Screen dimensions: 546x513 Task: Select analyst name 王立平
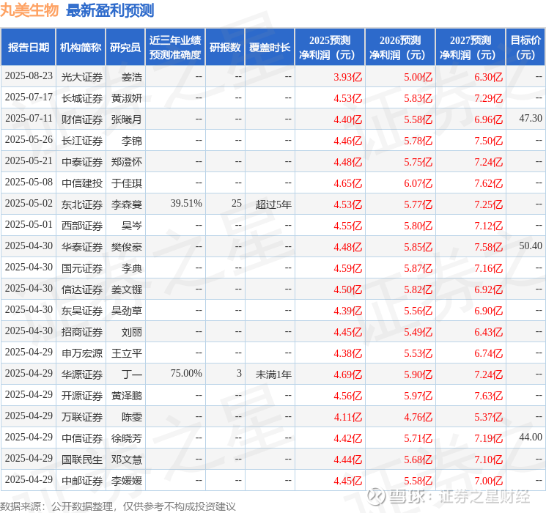pyautogui.click(x=126, y=353)
